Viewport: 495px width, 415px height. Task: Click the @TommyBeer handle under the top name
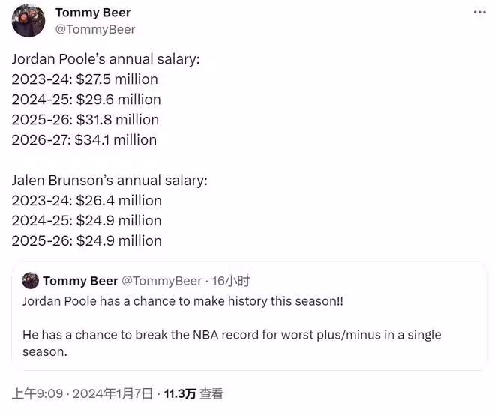95,29
